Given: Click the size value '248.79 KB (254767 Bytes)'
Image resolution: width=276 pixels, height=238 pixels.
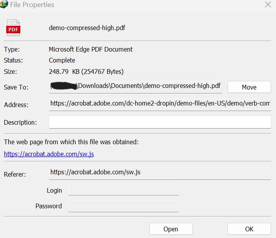Looking at the screenshot, I should click(x=86, y=72).
